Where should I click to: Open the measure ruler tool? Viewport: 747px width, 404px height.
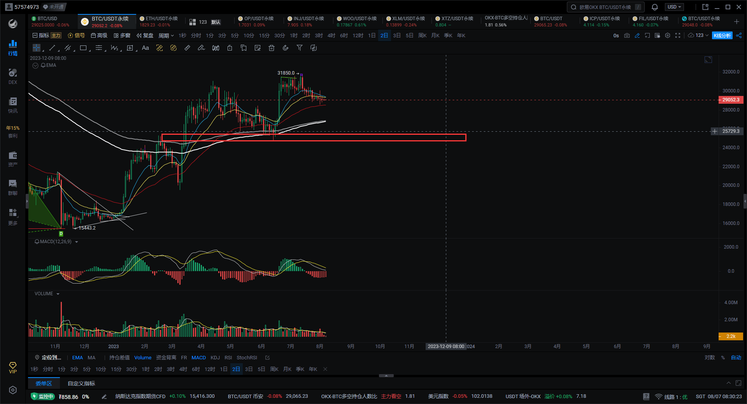(x=187, y=48)
